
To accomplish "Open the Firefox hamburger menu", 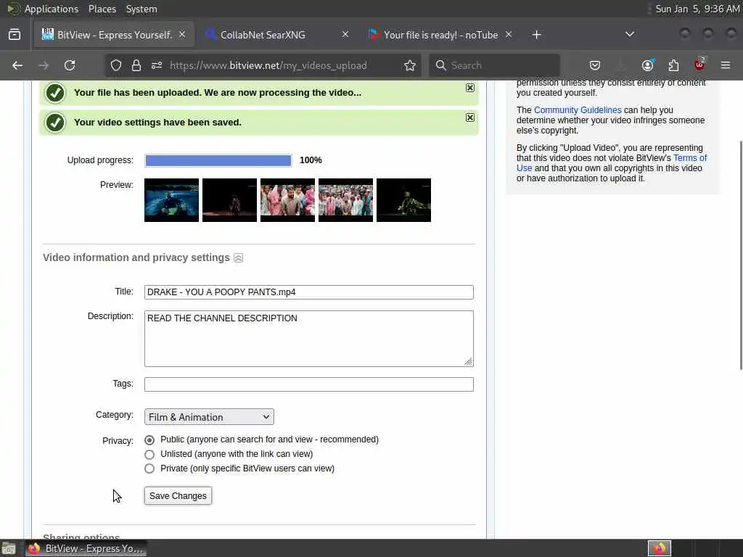I will pyautogui.click(x=726, y=65).
